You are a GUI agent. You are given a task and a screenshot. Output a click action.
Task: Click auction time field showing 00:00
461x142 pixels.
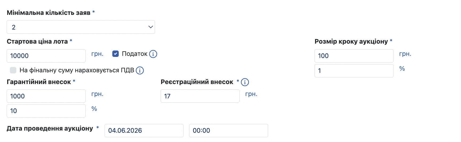click(229, 131)
